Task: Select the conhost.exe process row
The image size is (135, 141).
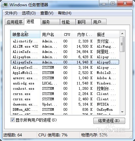Action: coord(65,88)
